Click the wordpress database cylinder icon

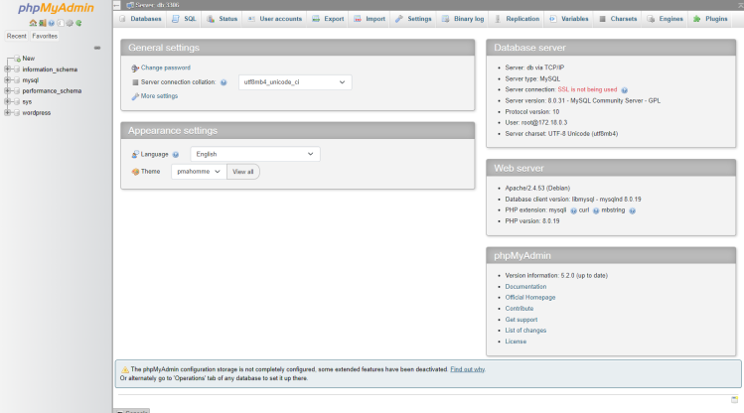click(17, 113)
